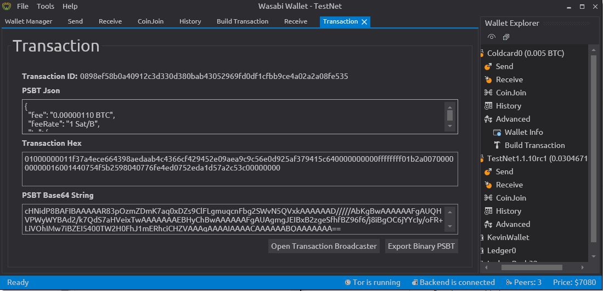Viewport: 603px width, 291px height.
Task: Click the Send icon under Coldcard0
Action: [x=488, y=66]
